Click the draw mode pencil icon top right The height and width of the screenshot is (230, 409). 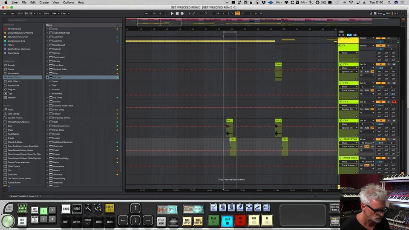pyautogui.click(x=371, y=13)
